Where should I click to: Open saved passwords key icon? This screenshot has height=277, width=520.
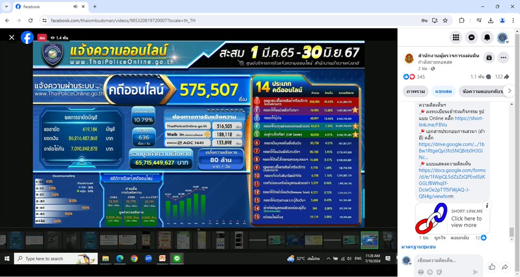click(x=424, y=20)
